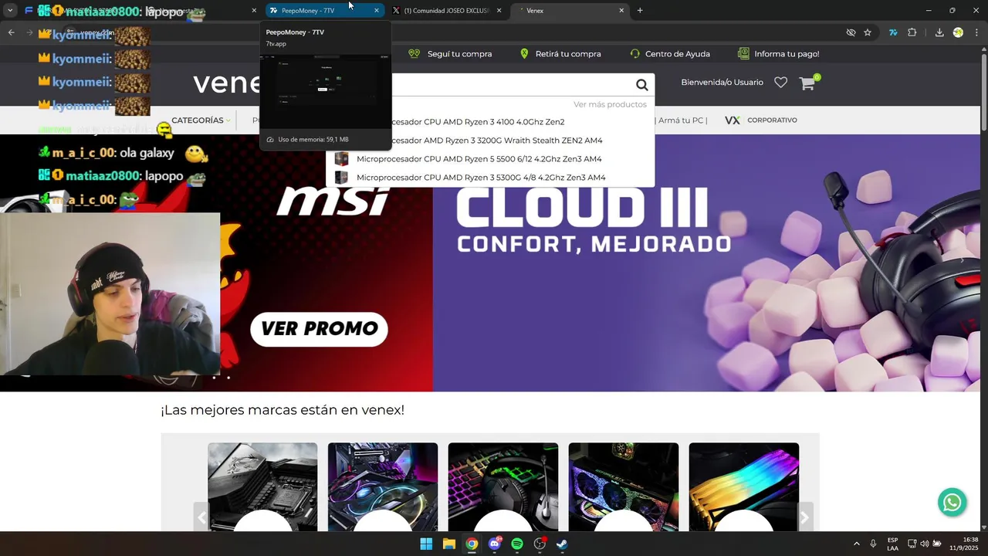Screen dimensions: 988x556
Task: Bookmark this page with the star icon
Action: (x=868, y=32)
